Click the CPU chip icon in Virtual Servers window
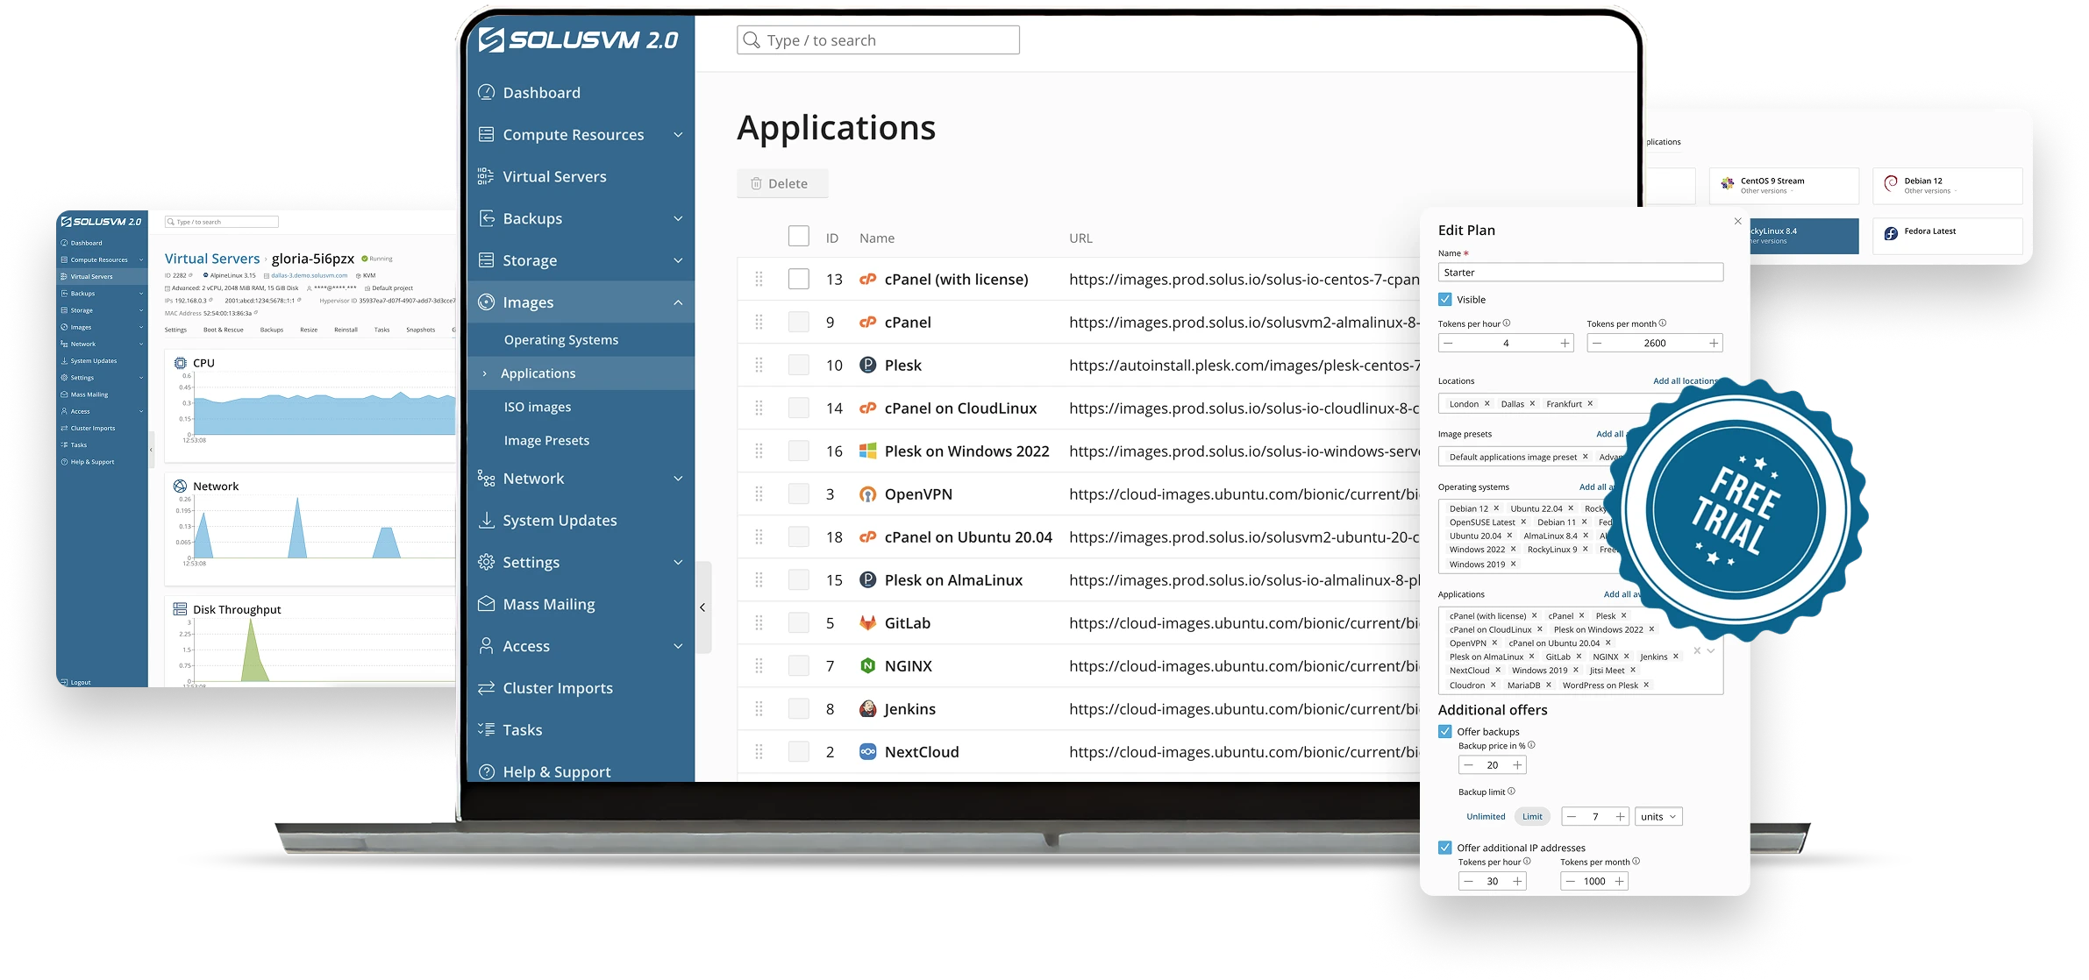2089x980 pixels. tap(180, 362)
